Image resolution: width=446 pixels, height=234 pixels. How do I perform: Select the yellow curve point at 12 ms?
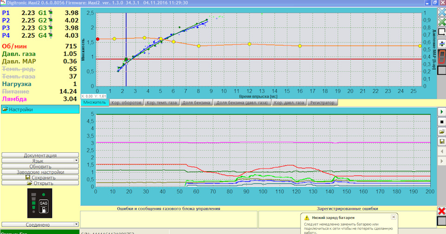tap(249, 44)
